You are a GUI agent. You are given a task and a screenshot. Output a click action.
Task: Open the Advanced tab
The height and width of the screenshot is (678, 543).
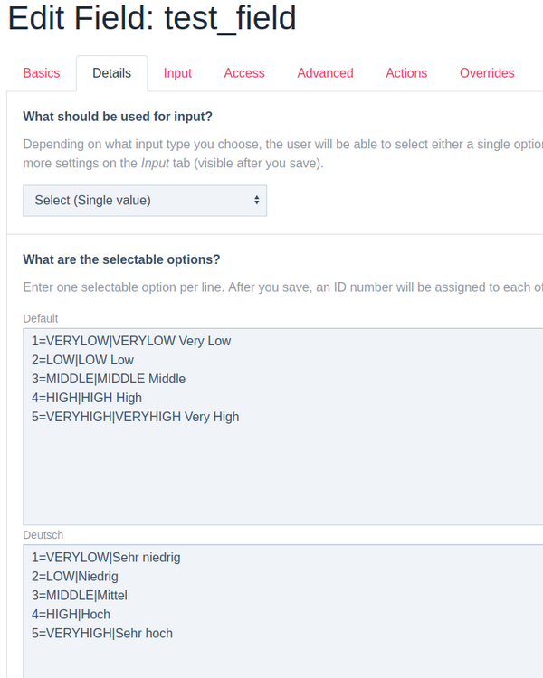(325, 73)
